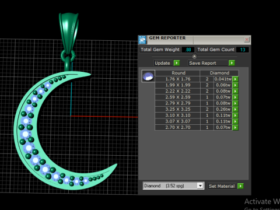
Task: Select the 2.22 X 2.22 size cell
Action: [177, 91]
